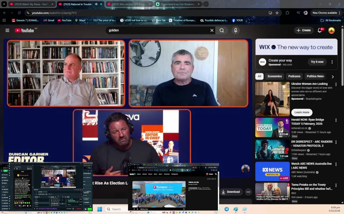Go back with Chrome's back arrow
The height and width of the screenshot is (214, 344).
4,13
